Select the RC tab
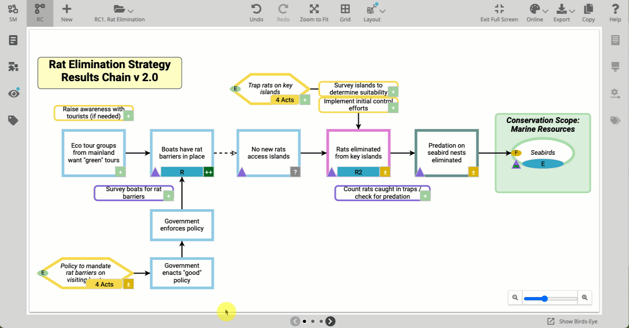The height and width of the screenshot is (328, 629). click(x=40, y=13)
